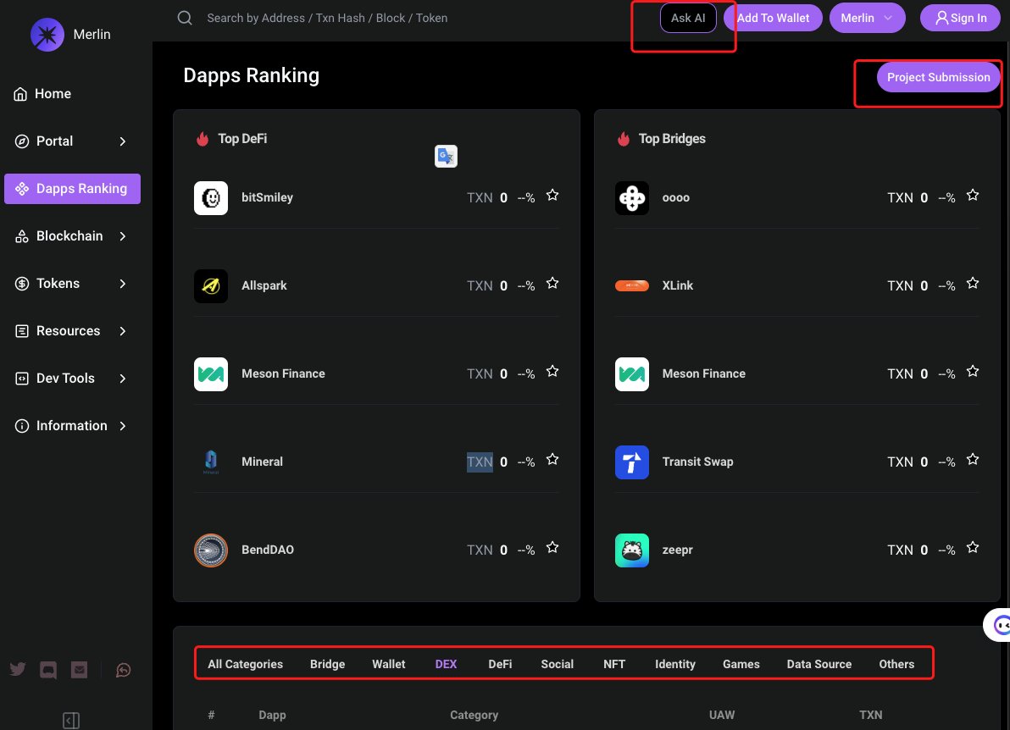Open the Google Translate overlay icon
Screen dimensions: 1010x730
(x=446, y=156)
